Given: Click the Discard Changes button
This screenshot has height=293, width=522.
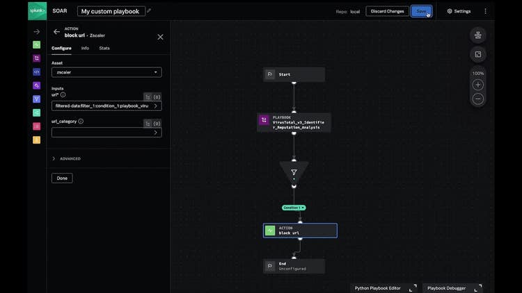Looking at the screenshot, I should coord(387,11).
